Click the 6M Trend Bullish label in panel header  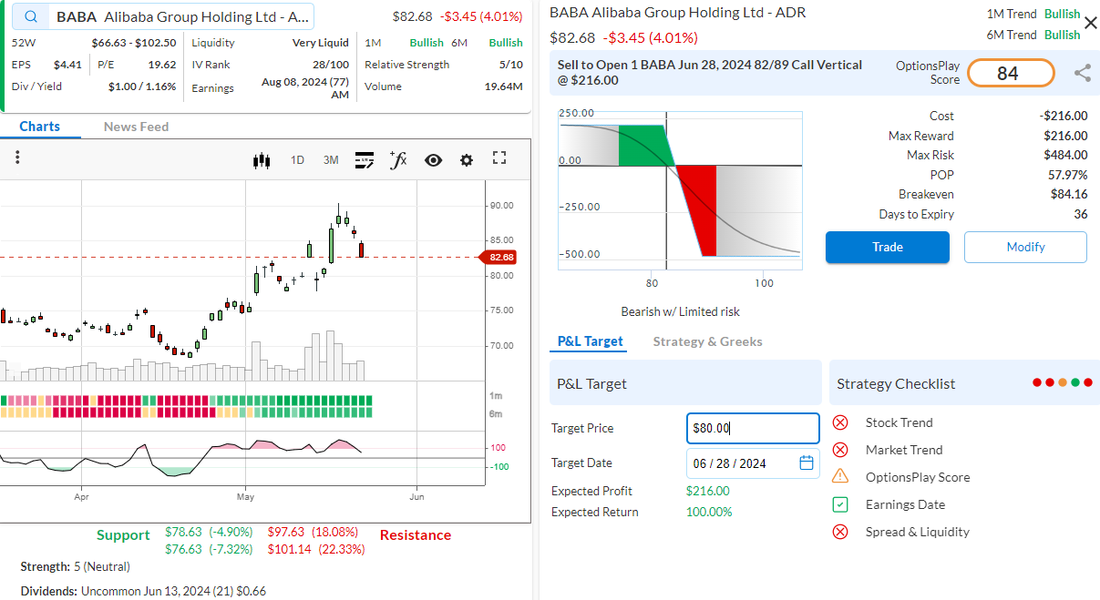point(1033,35)
